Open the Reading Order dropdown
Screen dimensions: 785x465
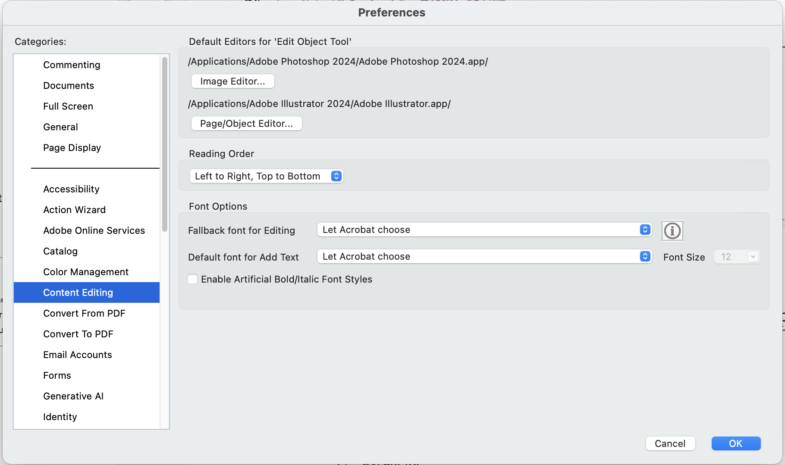(x=266, y=176)
